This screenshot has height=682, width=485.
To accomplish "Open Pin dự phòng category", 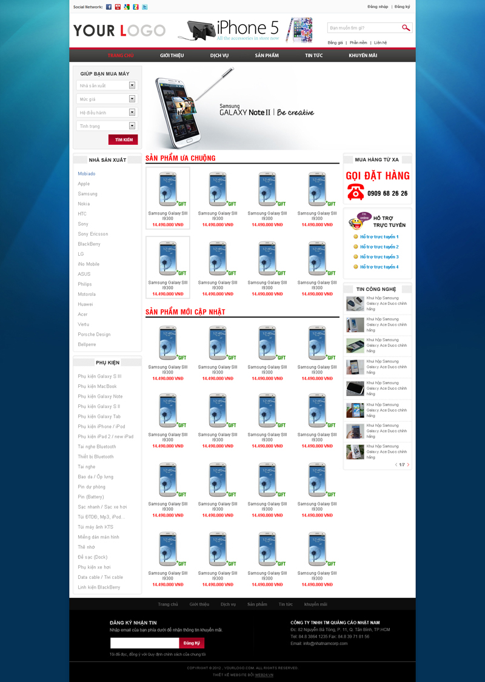I will point(92,487).
